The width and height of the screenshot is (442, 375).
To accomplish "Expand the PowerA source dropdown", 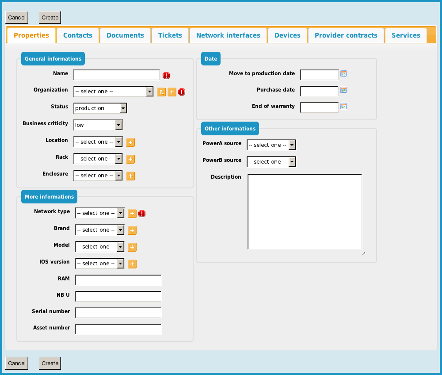I will pyautogui.click(x=271, y=145).
